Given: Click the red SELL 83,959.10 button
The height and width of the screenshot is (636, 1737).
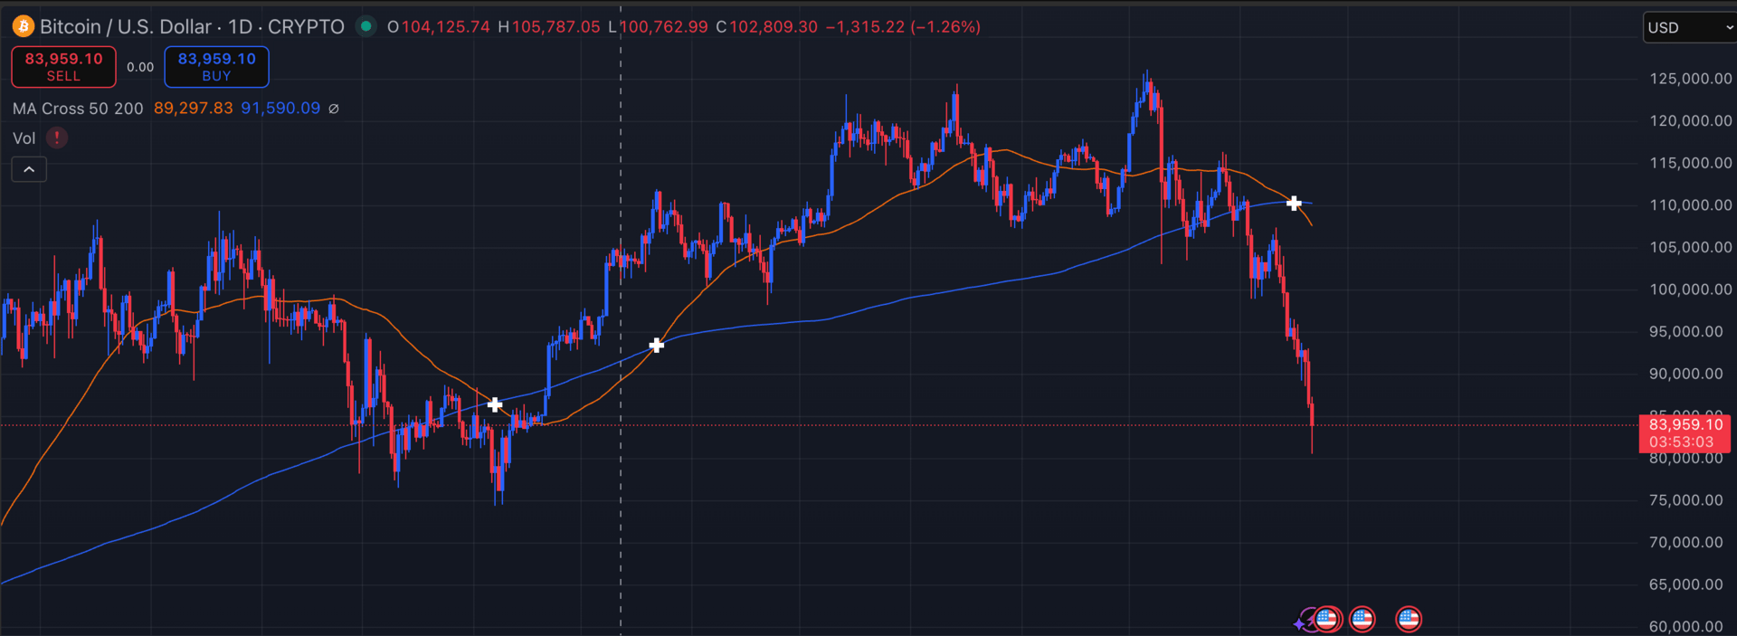Looking at the screenshot, I should click(x=63, y=67).
